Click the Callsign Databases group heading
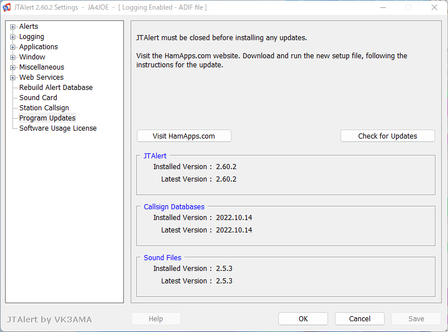448x332 pixels. [174, 207]
